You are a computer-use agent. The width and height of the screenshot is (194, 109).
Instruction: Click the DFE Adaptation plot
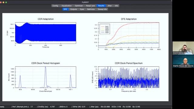pos(129,35)
